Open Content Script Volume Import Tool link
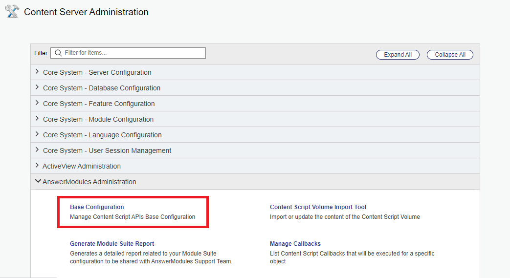 pos(318,207)
